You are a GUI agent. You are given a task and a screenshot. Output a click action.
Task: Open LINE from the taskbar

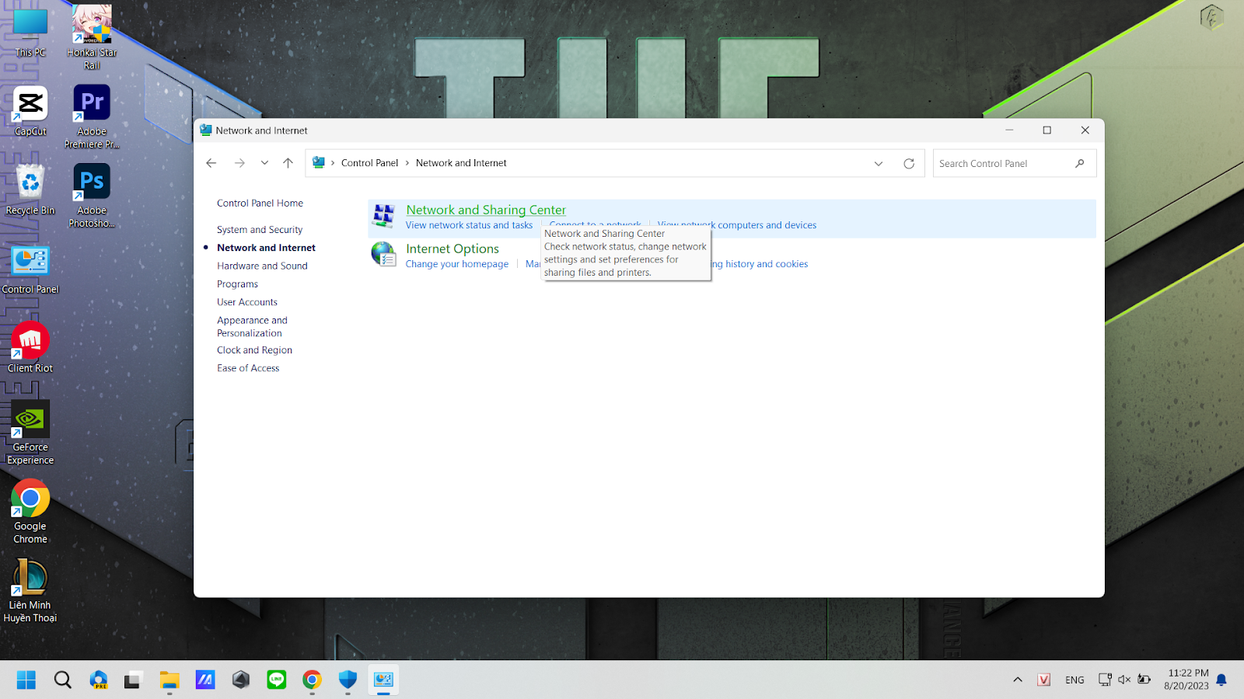(277, 680)
